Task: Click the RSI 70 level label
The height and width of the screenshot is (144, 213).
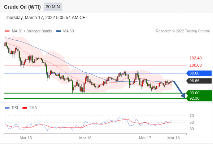Action: coord(192,116)
